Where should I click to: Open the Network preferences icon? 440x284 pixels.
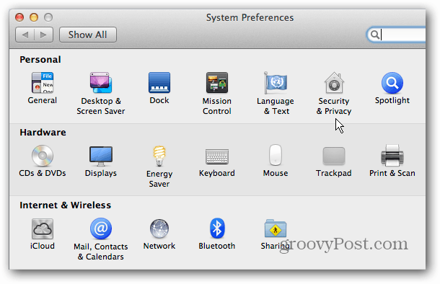click(159, 228)
